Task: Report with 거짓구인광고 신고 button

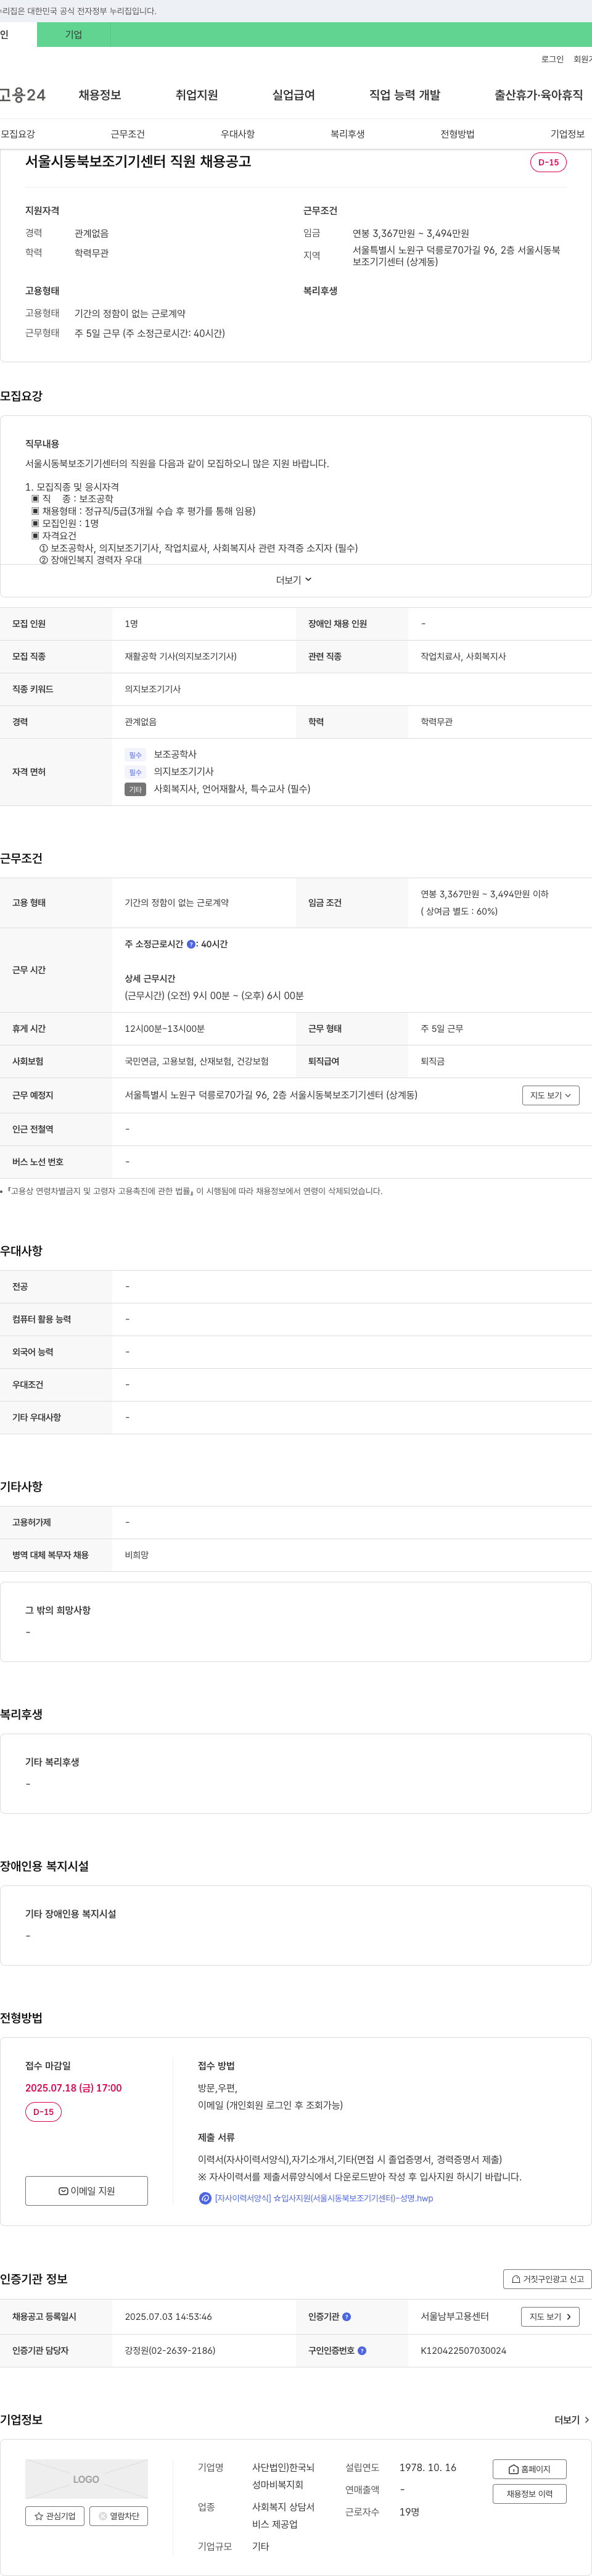Action: coord(547,2279)
